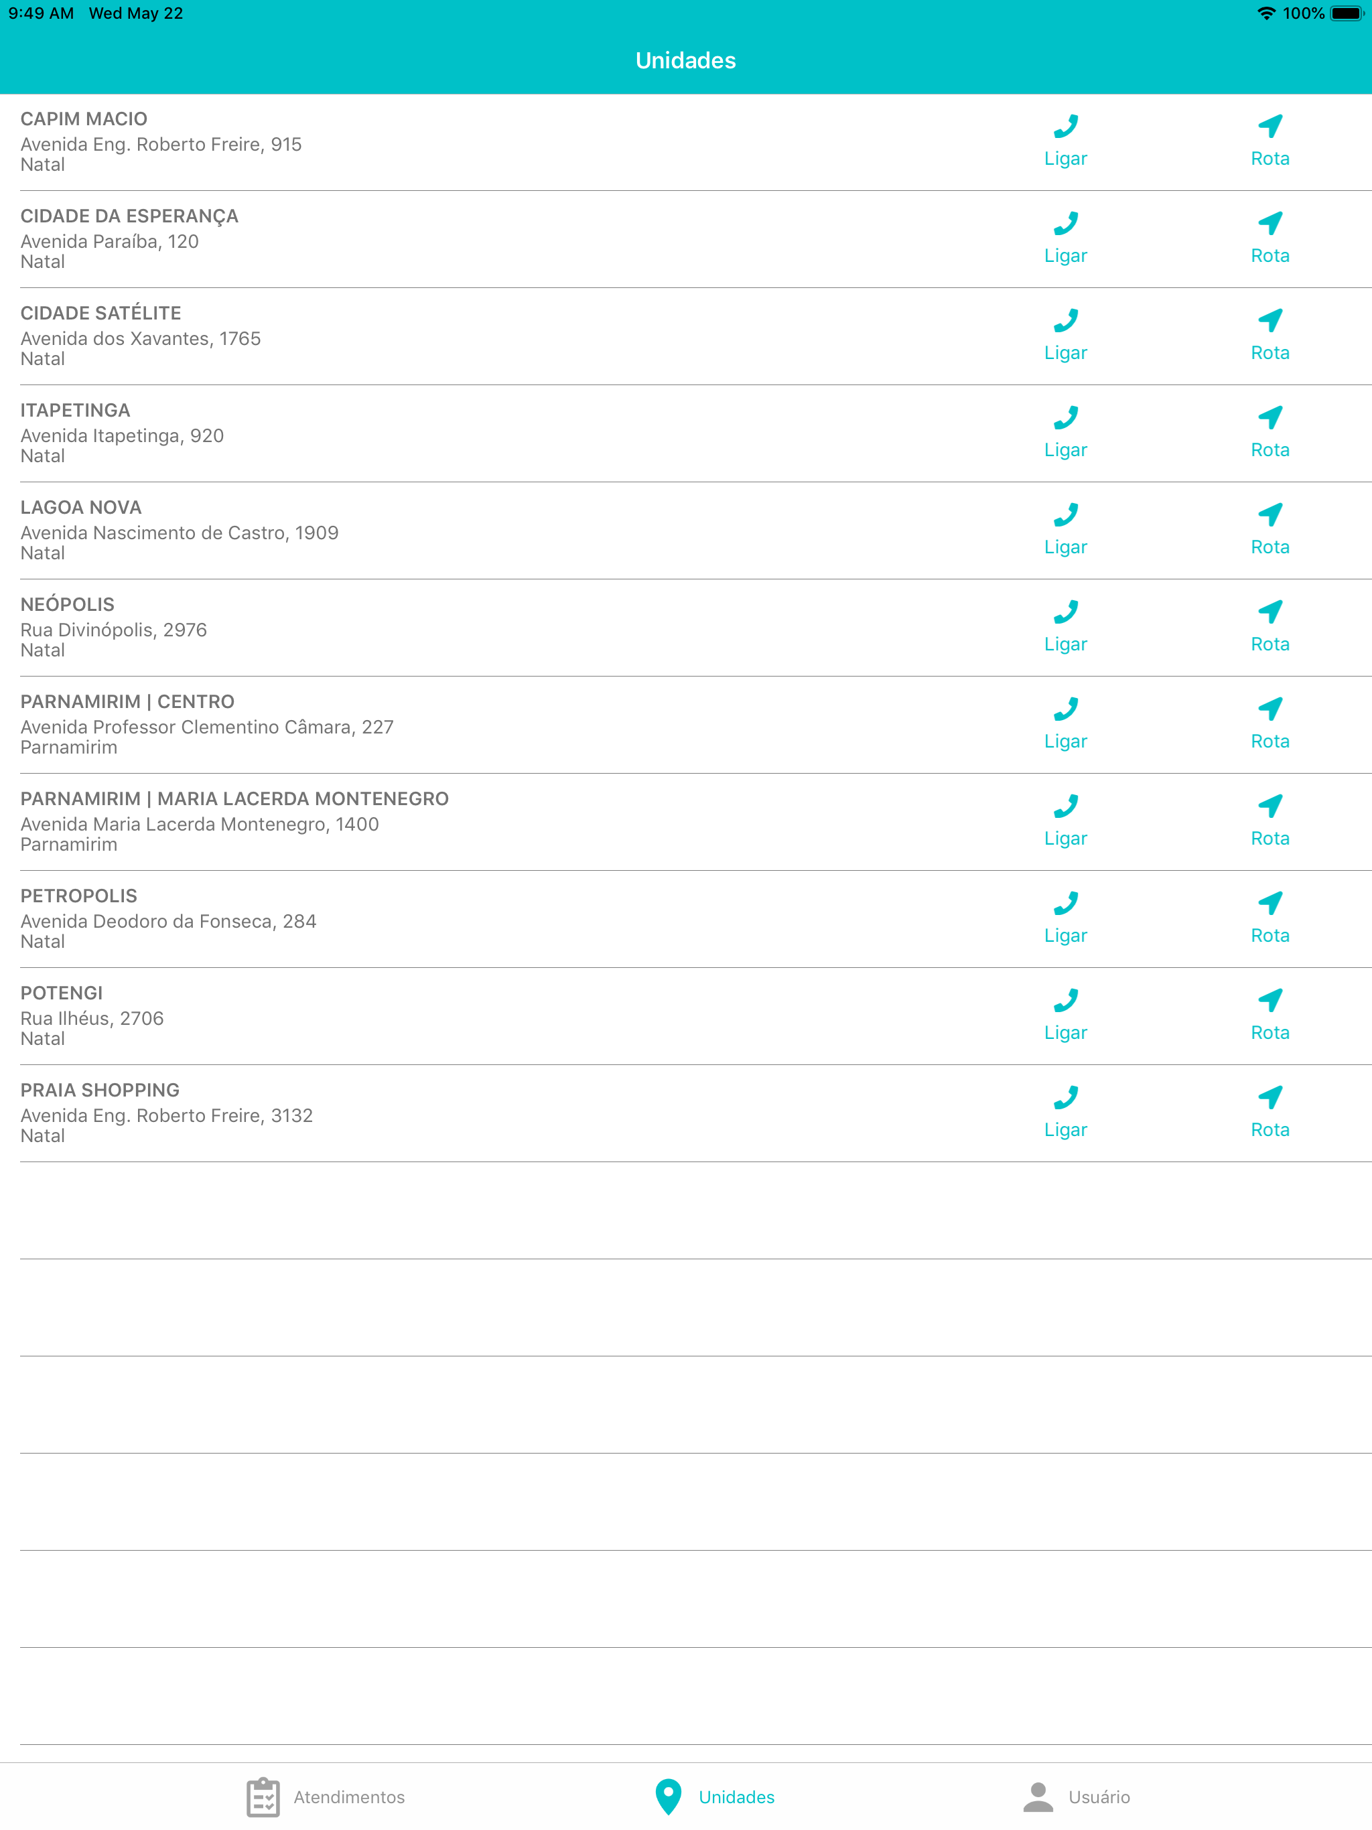Tap the route arrow icon for ITAPETINGA
This screenshot has width=1372, height=1830.
point(1270,418)
